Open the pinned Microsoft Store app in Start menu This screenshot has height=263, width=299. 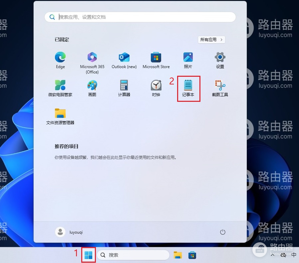156,60
